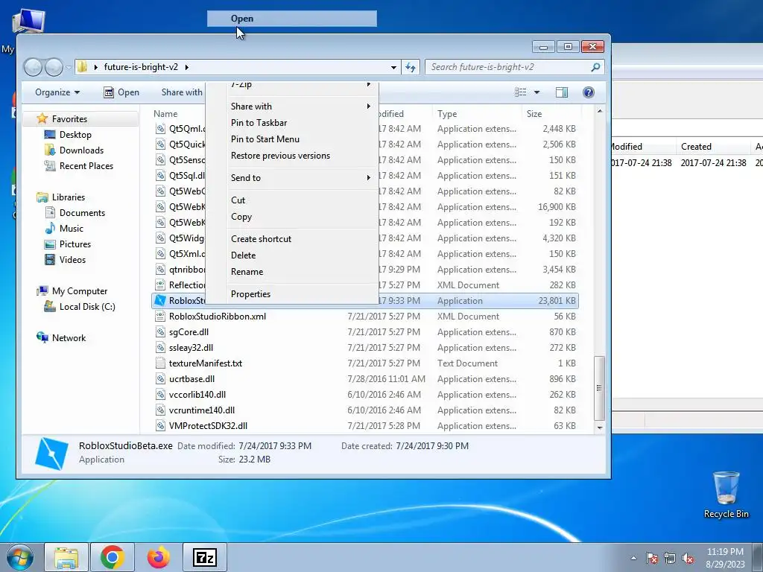Select Cut from context menu
The image size is (763, 572).
click(x=302, y=200)
